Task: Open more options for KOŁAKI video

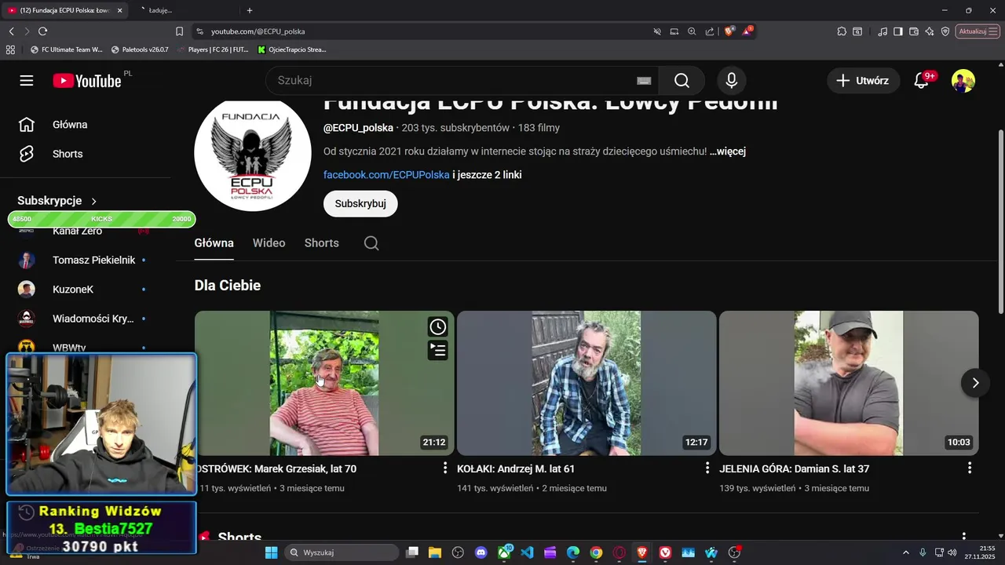Action: 707,468
